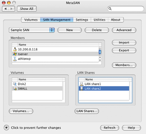Select the Disk2 volume

click(37, 84)
